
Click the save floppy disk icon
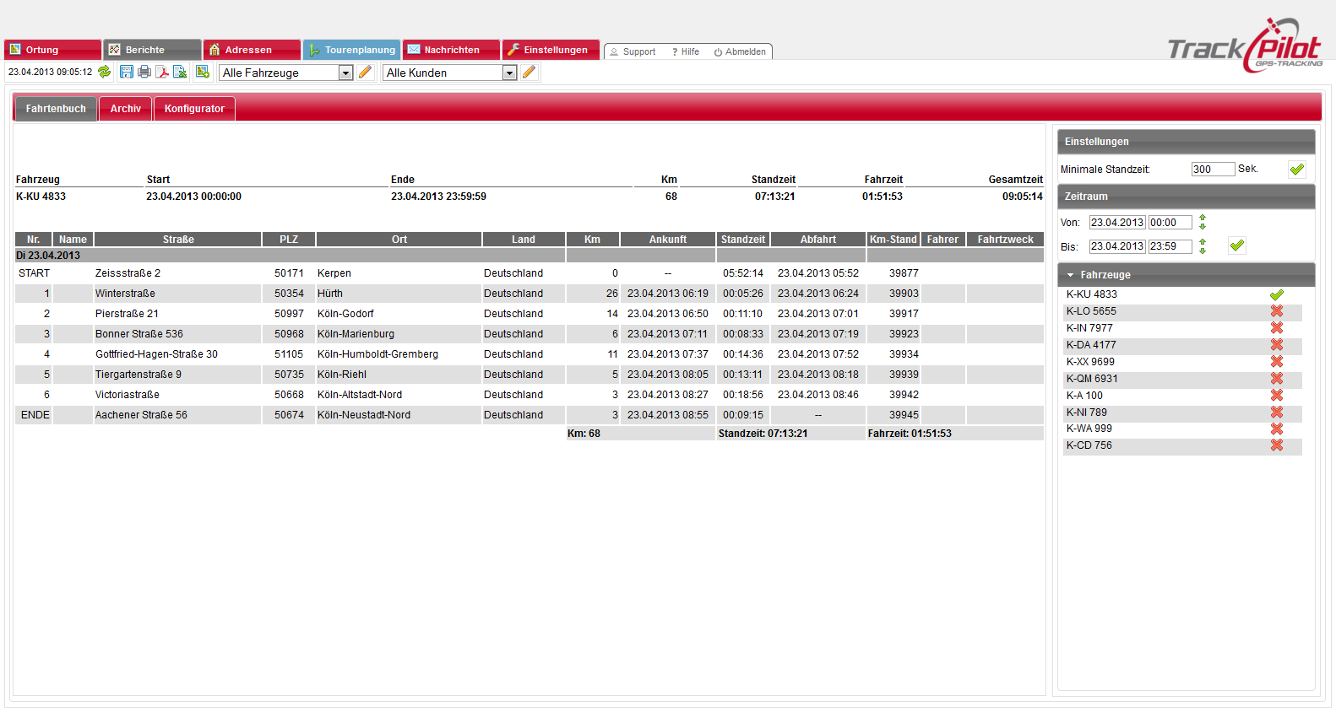point(126,72)
